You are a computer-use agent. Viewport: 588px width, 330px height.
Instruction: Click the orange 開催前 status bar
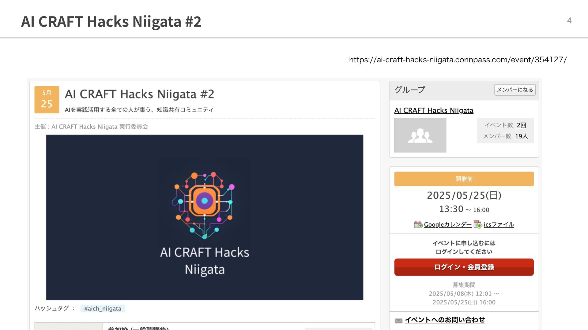point(464,179)
